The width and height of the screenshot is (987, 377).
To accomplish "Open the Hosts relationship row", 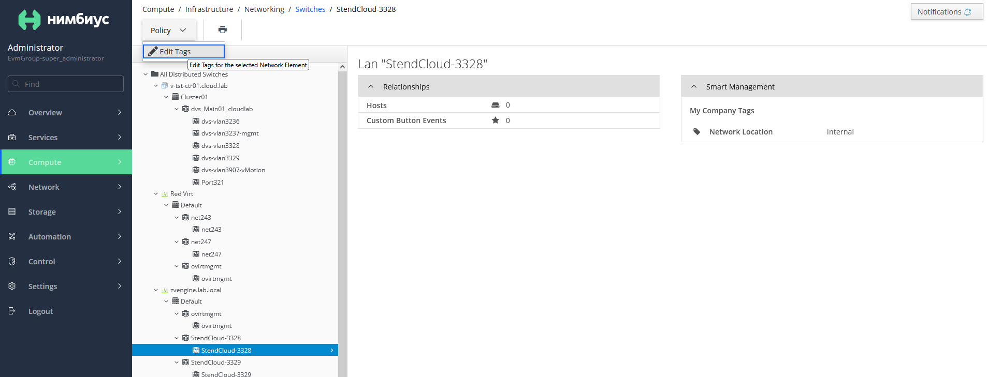I will point(509,105).
